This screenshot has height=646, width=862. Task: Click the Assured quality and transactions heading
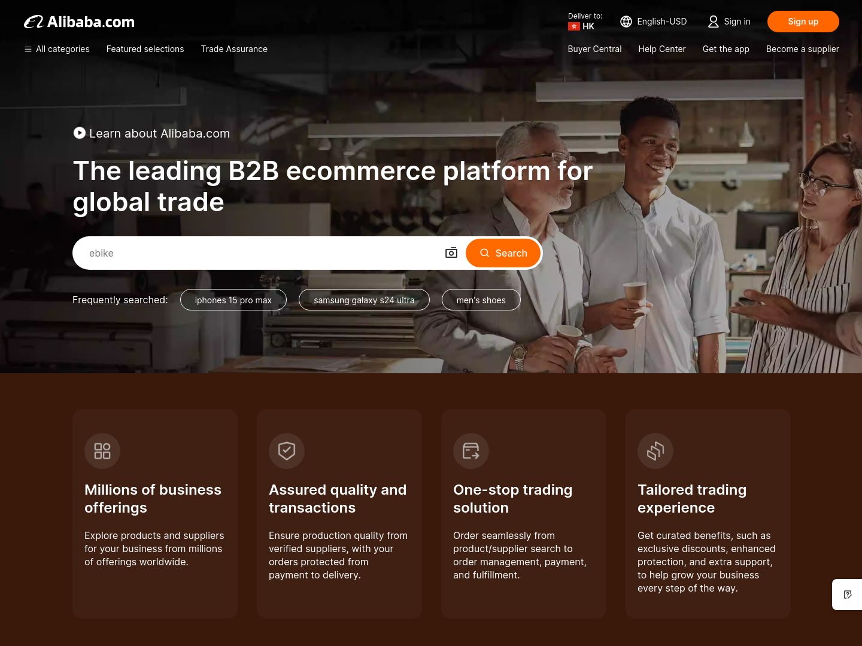[338, 498]
